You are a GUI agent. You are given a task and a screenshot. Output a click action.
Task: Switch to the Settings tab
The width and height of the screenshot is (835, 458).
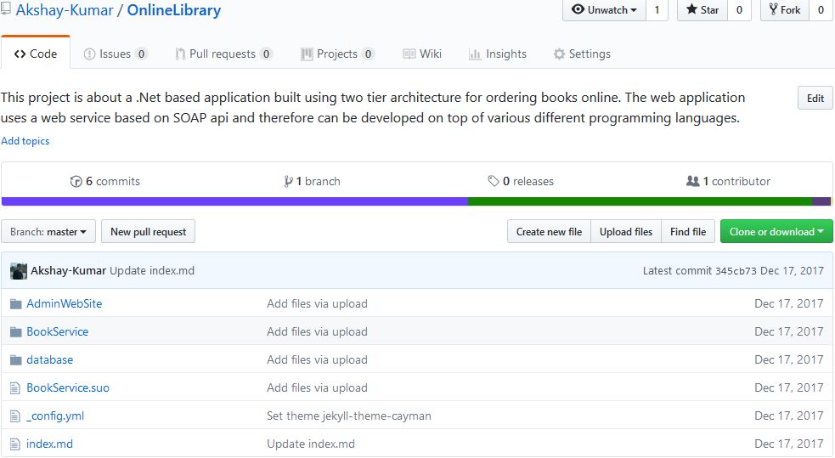[582, 54]
